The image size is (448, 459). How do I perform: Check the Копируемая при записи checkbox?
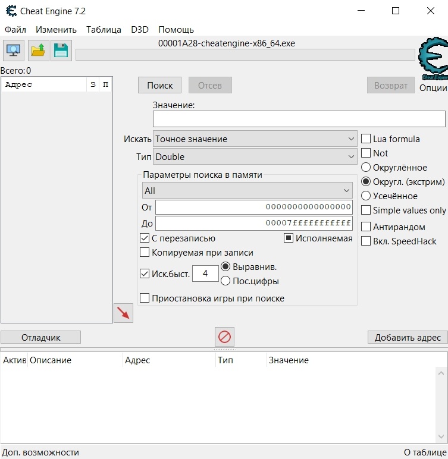coord(145,252)
